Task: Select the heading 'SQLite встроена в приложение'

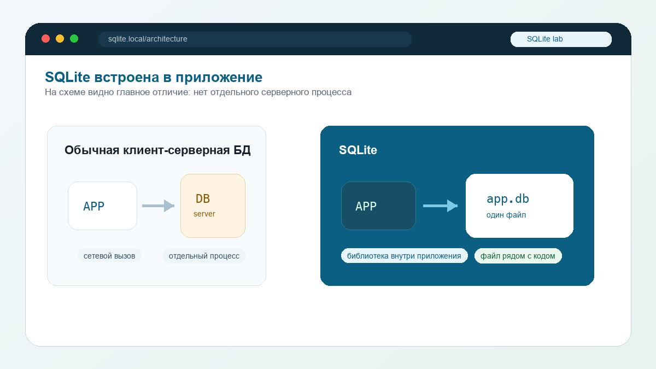Action: (154, 77)
